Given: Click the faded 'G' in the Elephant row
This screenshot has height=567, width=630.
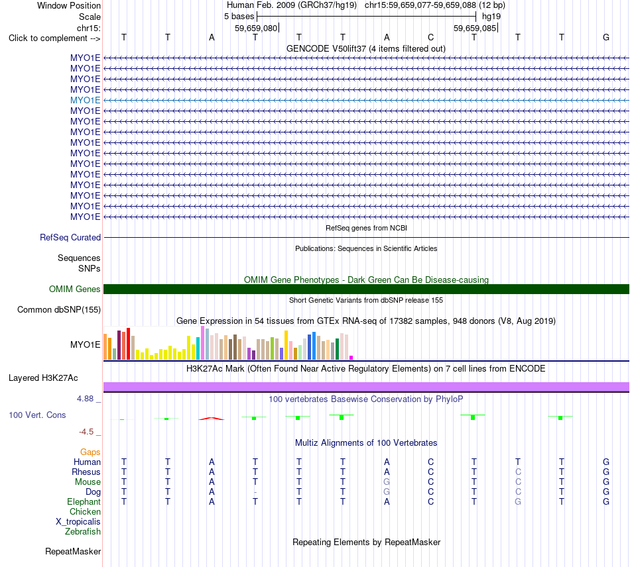Looking at the screenshot, I should pos(518,501).
